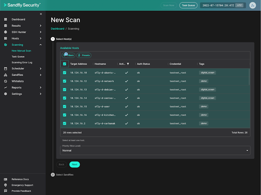This screenshot has height=195, width=261.
Task: Open New Manual Scan menu item
Action: click(x=21, y=51)
